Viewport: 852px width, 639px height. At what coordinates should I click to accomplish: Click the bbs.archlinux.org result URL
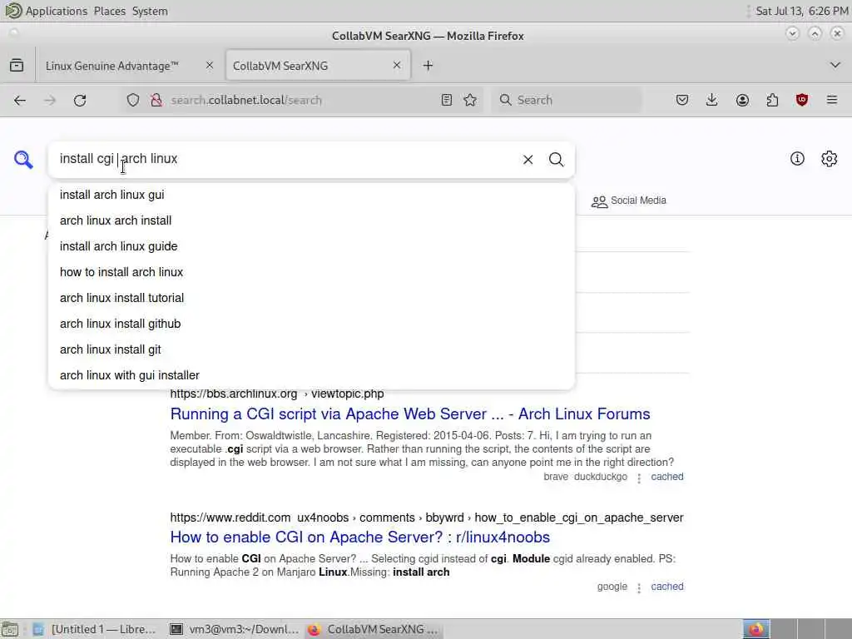tap(276, 394)
